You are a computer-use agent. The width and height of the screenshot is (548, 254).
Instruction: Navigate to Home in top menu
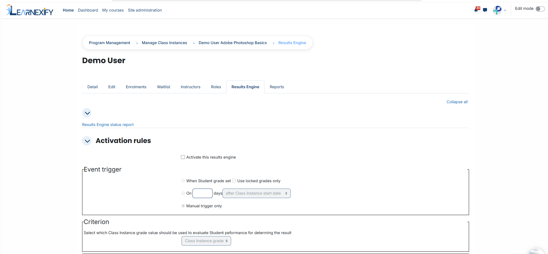(68, 10)
